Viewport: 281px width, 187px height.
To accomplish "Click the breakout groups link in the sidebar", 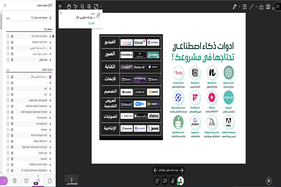I will coord(8,18).
